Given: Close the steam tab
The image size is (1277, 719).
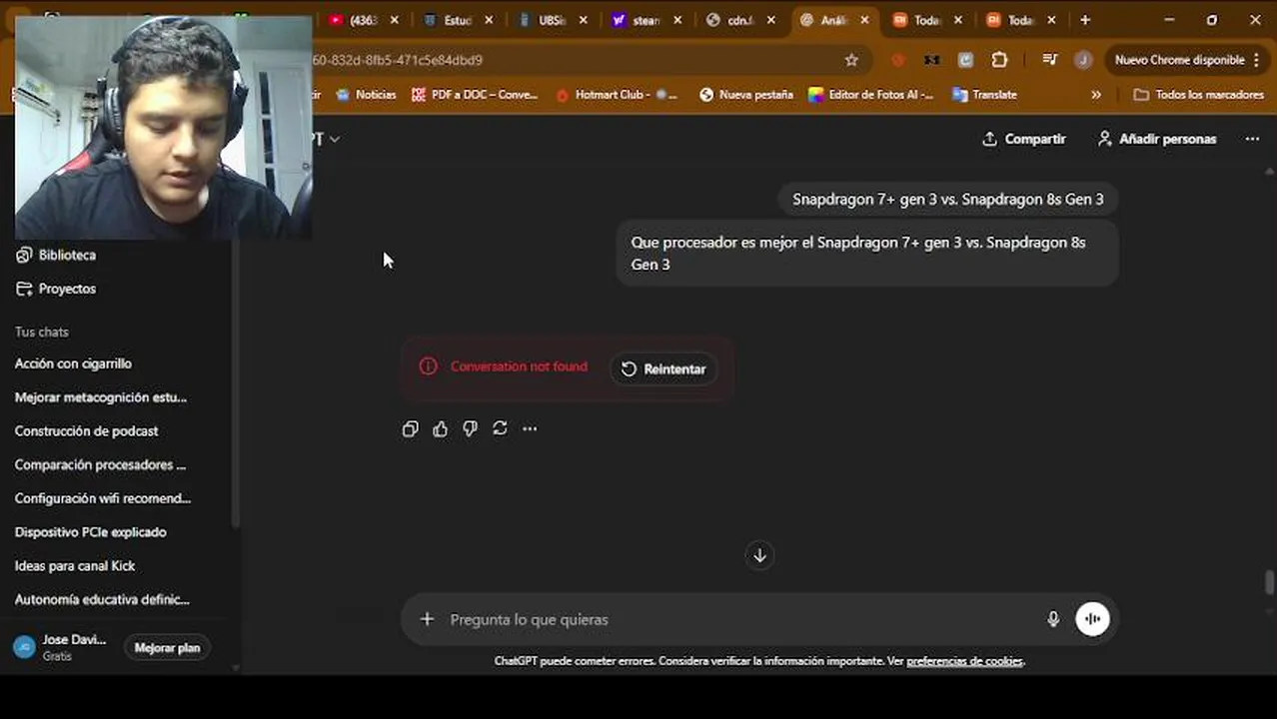Looking at the screenshot, I should tap(677, 20).
